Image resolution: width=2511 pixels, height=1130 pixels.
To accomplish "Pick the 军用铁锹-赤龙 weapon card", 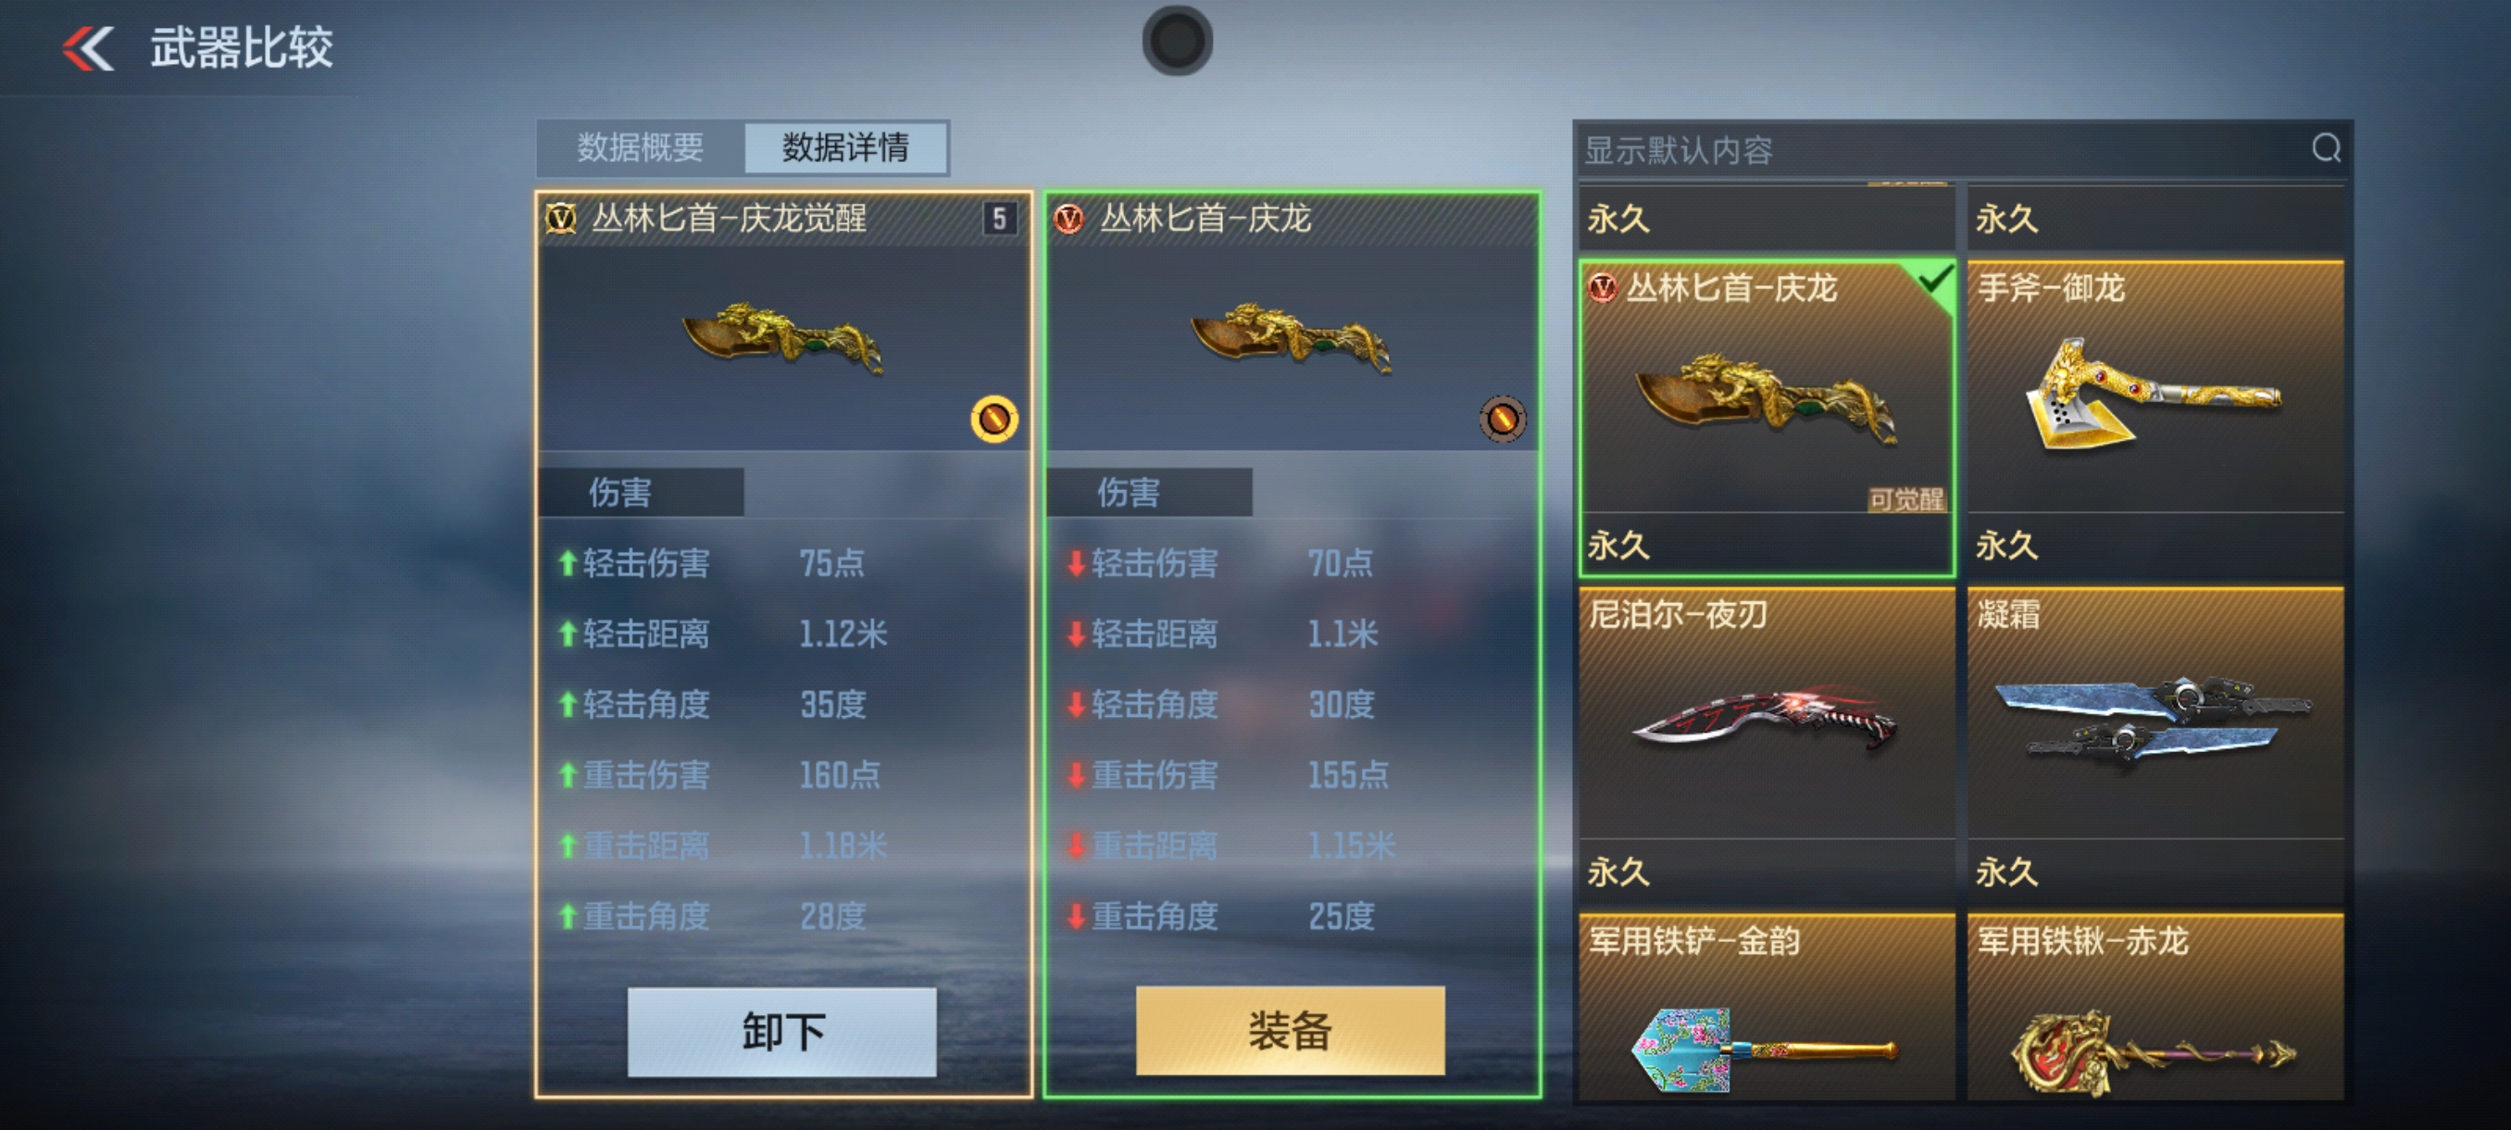I will [2155, 1007].
